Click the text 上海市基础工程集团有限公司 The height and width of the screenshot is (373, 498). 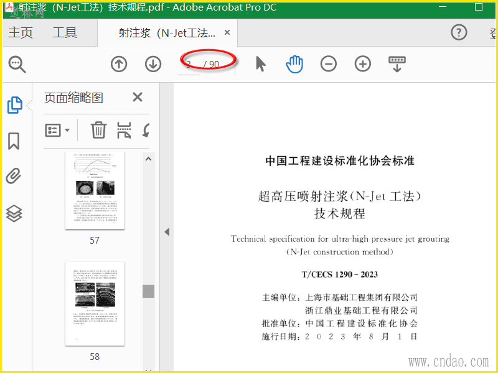361,297
